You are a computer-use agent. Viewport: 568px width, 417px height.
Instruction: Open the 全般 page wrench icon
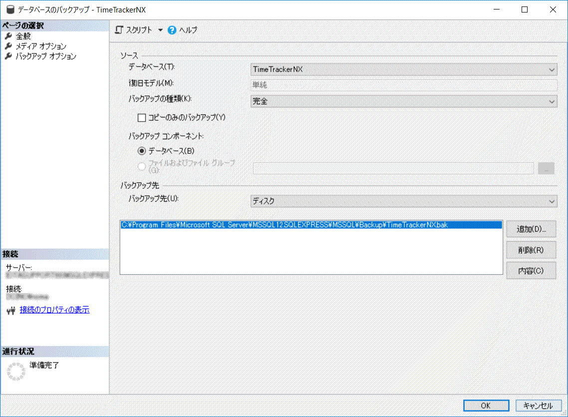point(8,36)
